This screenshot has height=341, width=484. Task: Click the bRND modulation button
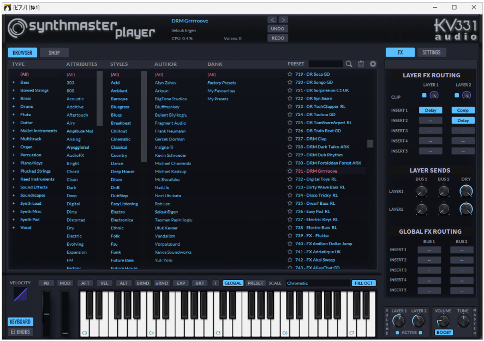(x=143, y=283)
